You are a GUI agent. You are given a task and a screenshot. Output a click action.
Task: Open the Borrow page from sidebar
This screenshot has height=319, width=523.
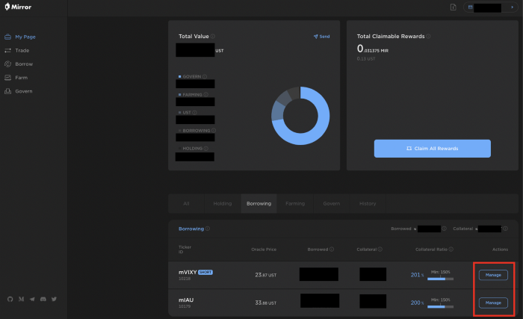[x=24, y=64]
